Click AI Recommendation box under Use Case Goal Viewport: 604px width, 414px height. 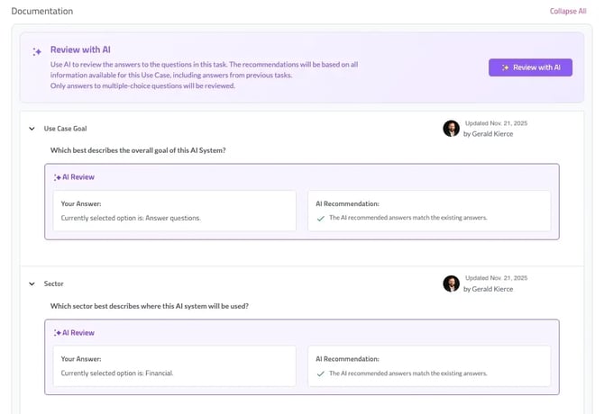[429, 211]
